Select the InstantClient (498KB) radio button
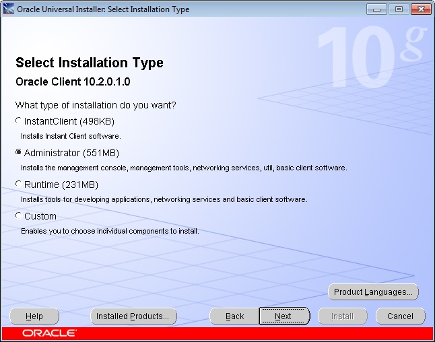The width and height of the screenshot is (435, 342). tap(18, 121)
